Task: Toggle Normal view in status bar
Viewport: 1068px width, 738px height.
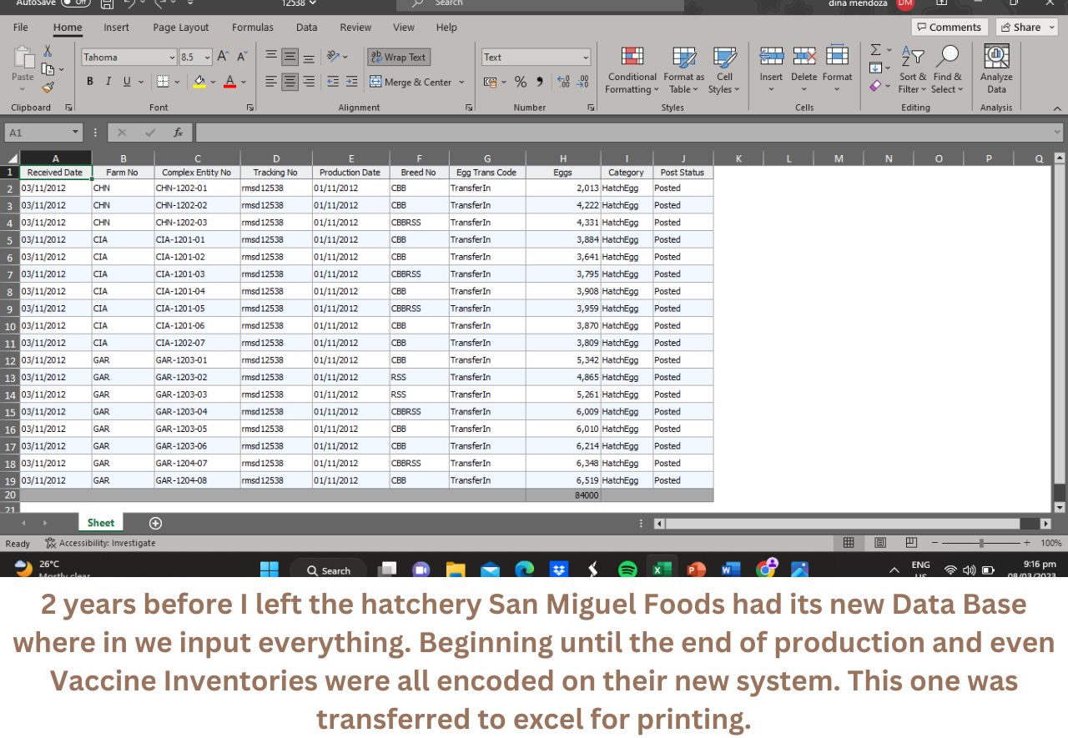Action: pos(849,543)
